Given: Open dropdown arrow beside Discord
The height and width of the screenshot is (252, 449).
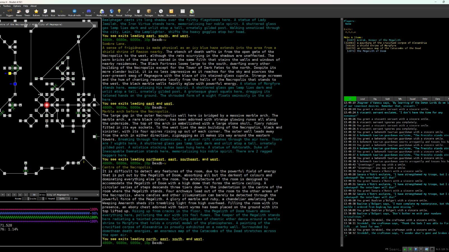Looking at the screenshot, I should click(x=94, y=13).
